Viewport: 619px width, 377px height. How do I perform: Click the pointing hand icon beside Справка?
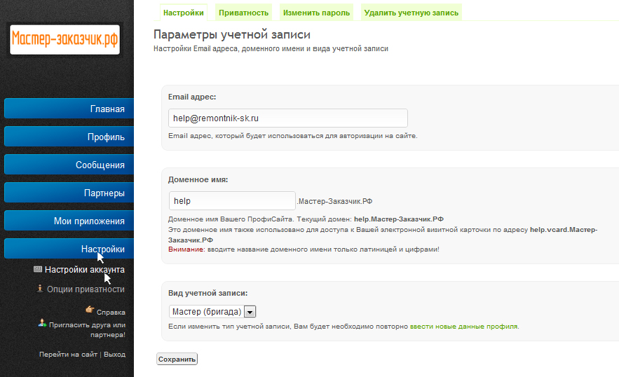90,309
